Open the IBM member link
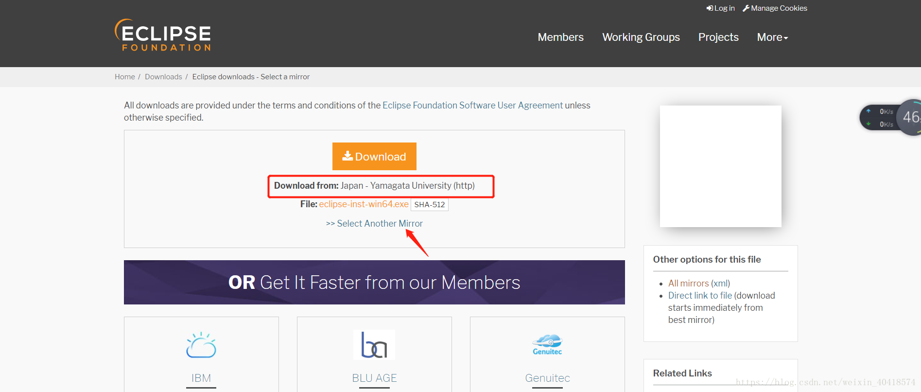 pos(201,378)
